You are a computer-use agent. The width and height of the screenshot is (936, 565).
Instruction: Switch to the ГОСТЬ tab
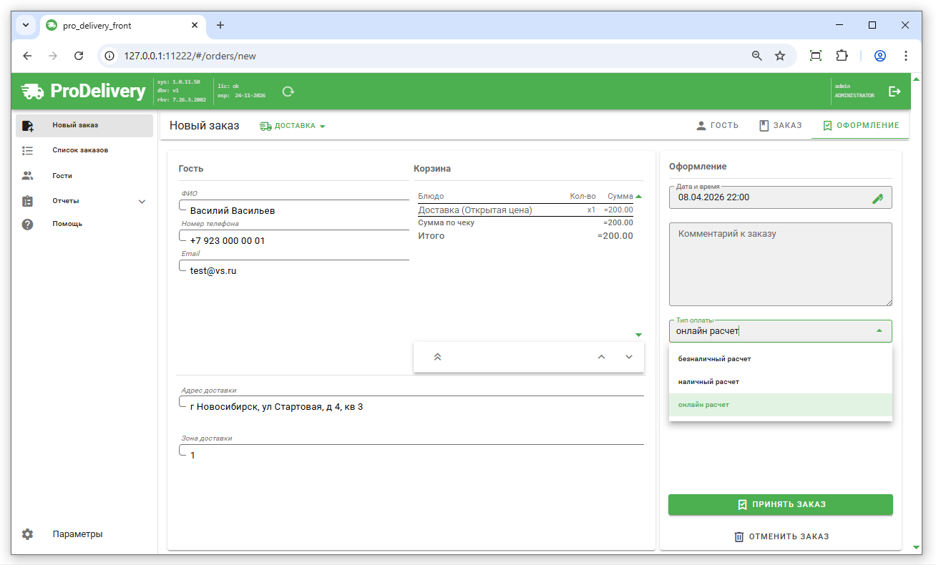click(717, 125)
